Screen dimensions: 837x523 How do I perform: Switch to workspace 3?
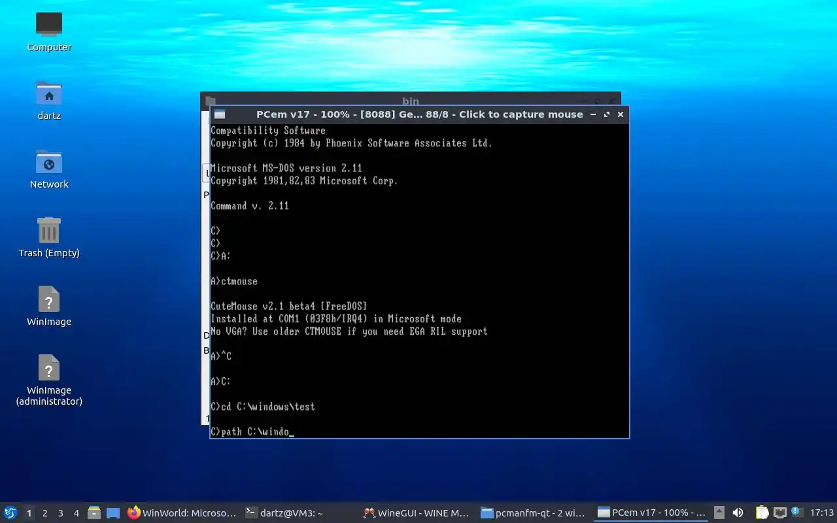[x=60, y=513]
